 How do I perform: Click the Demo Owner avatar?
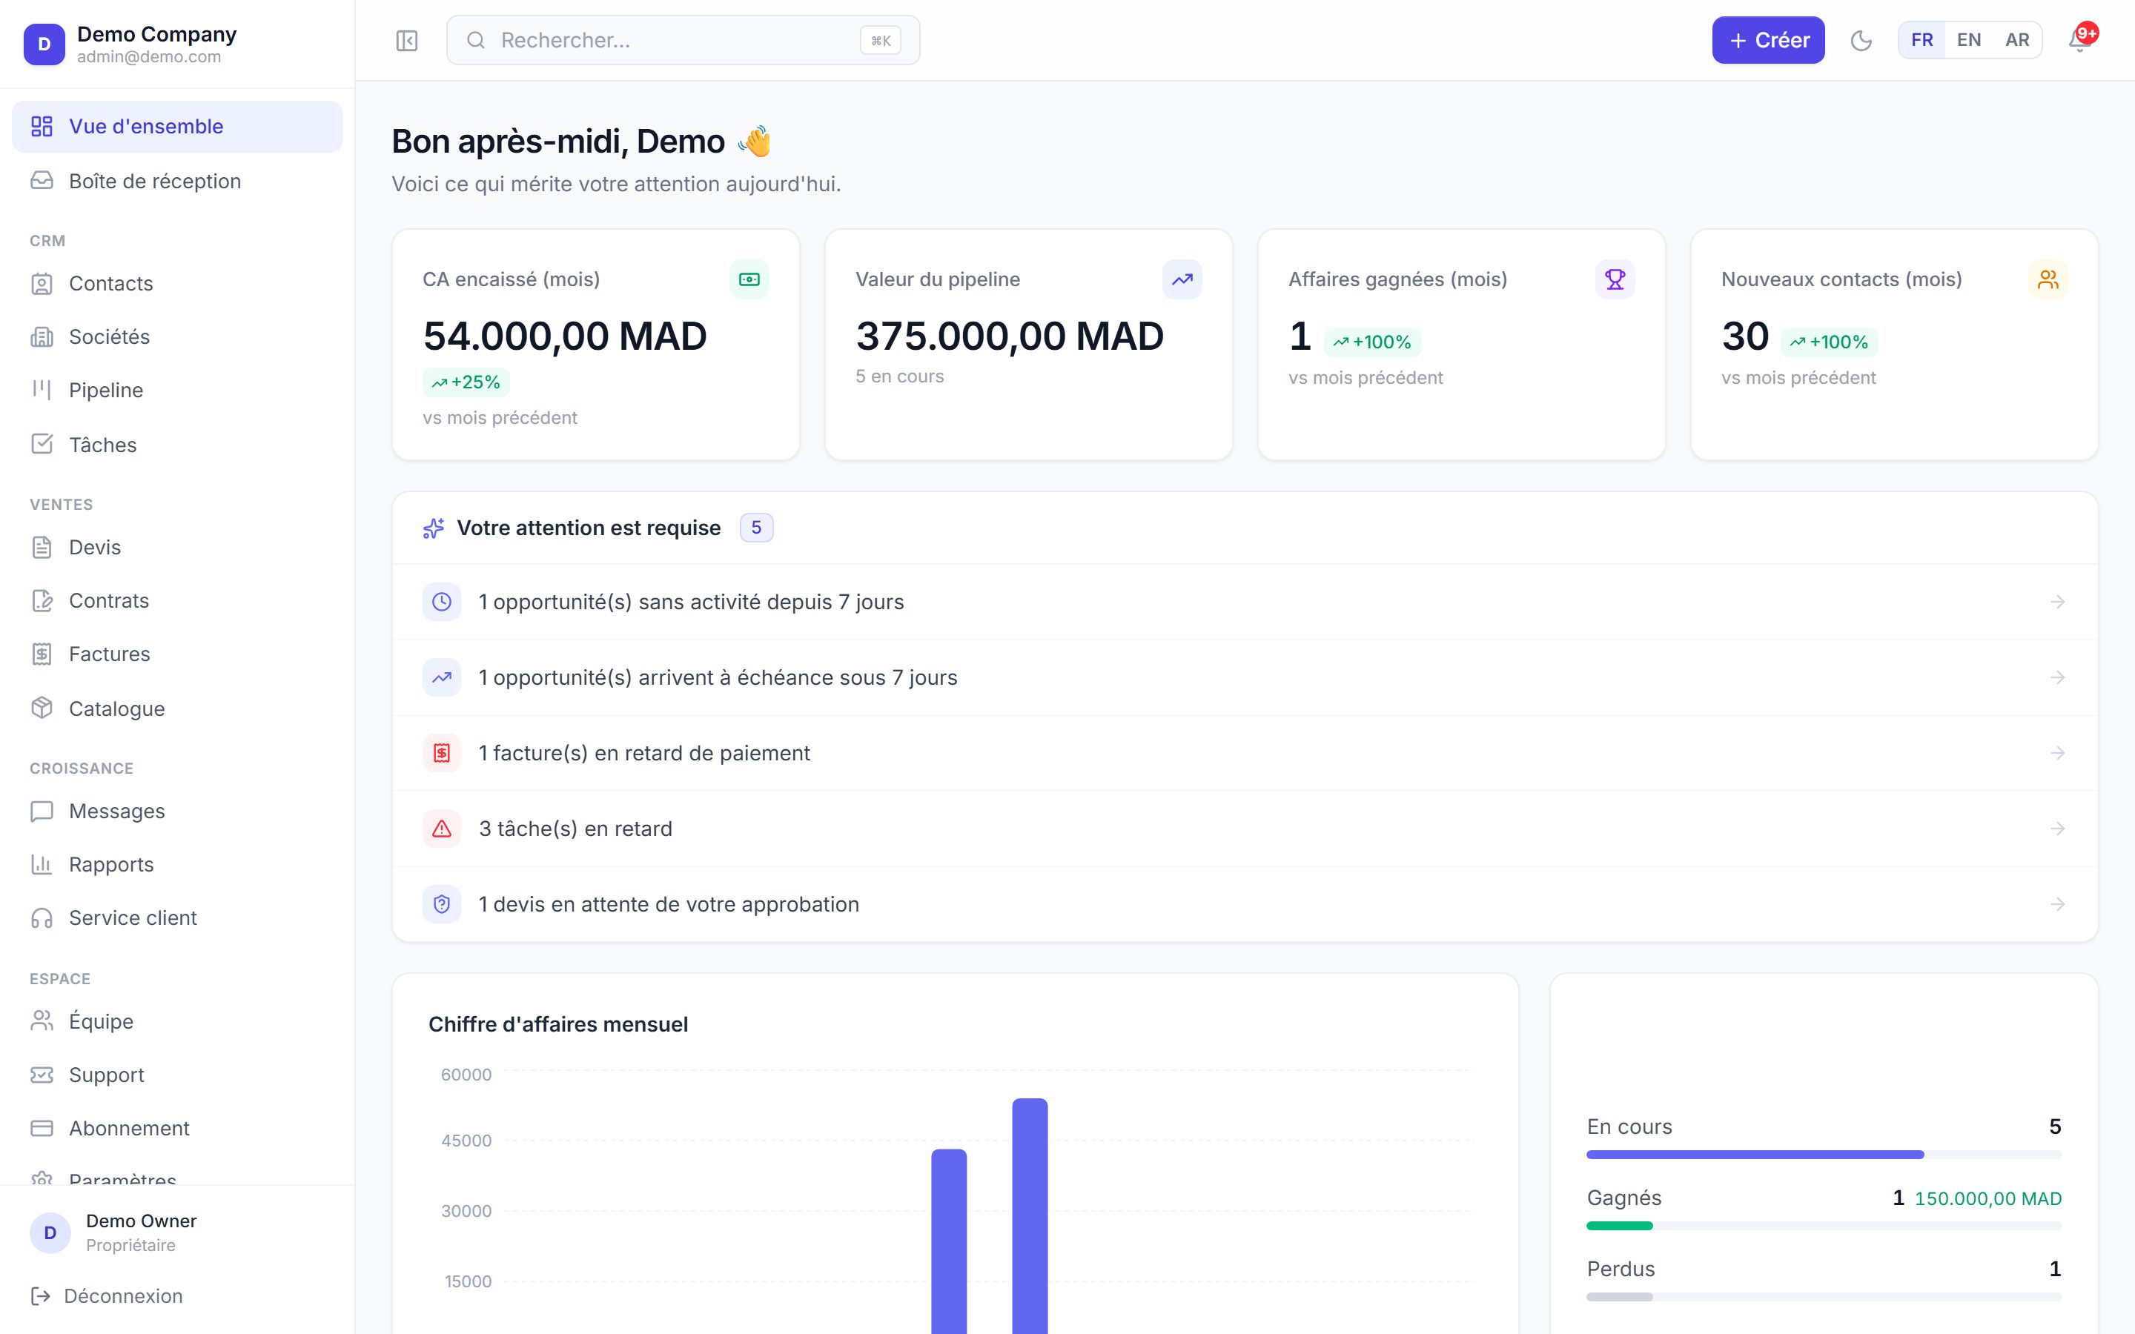pyautogui.click(x=50, y=1232)
